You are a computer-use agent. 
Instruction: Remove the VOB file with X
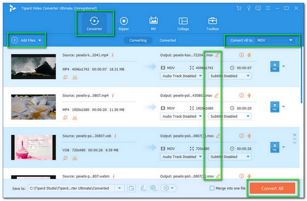click(x=295, y=135)
